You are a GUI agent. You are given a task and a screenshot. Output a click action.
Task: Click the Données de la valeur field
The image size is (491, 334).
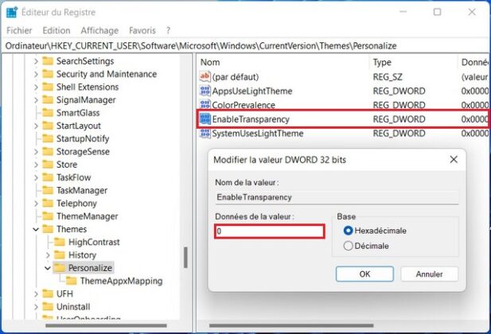tap(270, 231)
